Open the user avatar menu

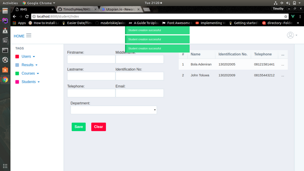pos(292,35)
